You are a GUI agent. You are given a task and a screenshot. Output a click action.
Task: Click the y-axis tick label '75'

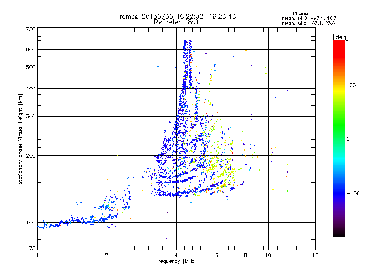click(32, 248)
